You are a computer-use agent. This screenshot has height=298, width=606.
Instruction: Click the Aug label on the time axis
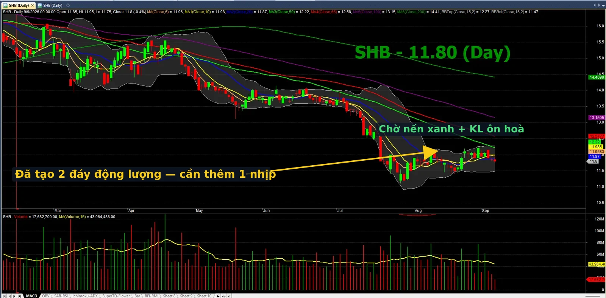418,211
